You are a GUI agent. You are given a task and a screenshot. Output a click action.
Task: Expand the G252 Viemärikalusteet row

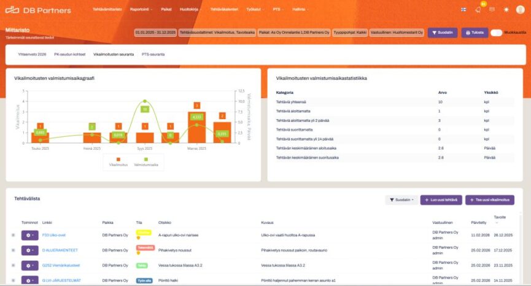13,265
